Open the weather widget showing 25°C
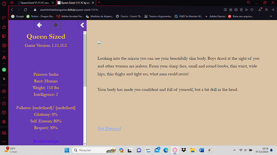277x155 pixels. pos(10,150)
